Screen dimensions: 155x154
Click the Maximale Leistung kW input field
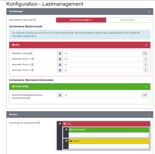(102, 54)
